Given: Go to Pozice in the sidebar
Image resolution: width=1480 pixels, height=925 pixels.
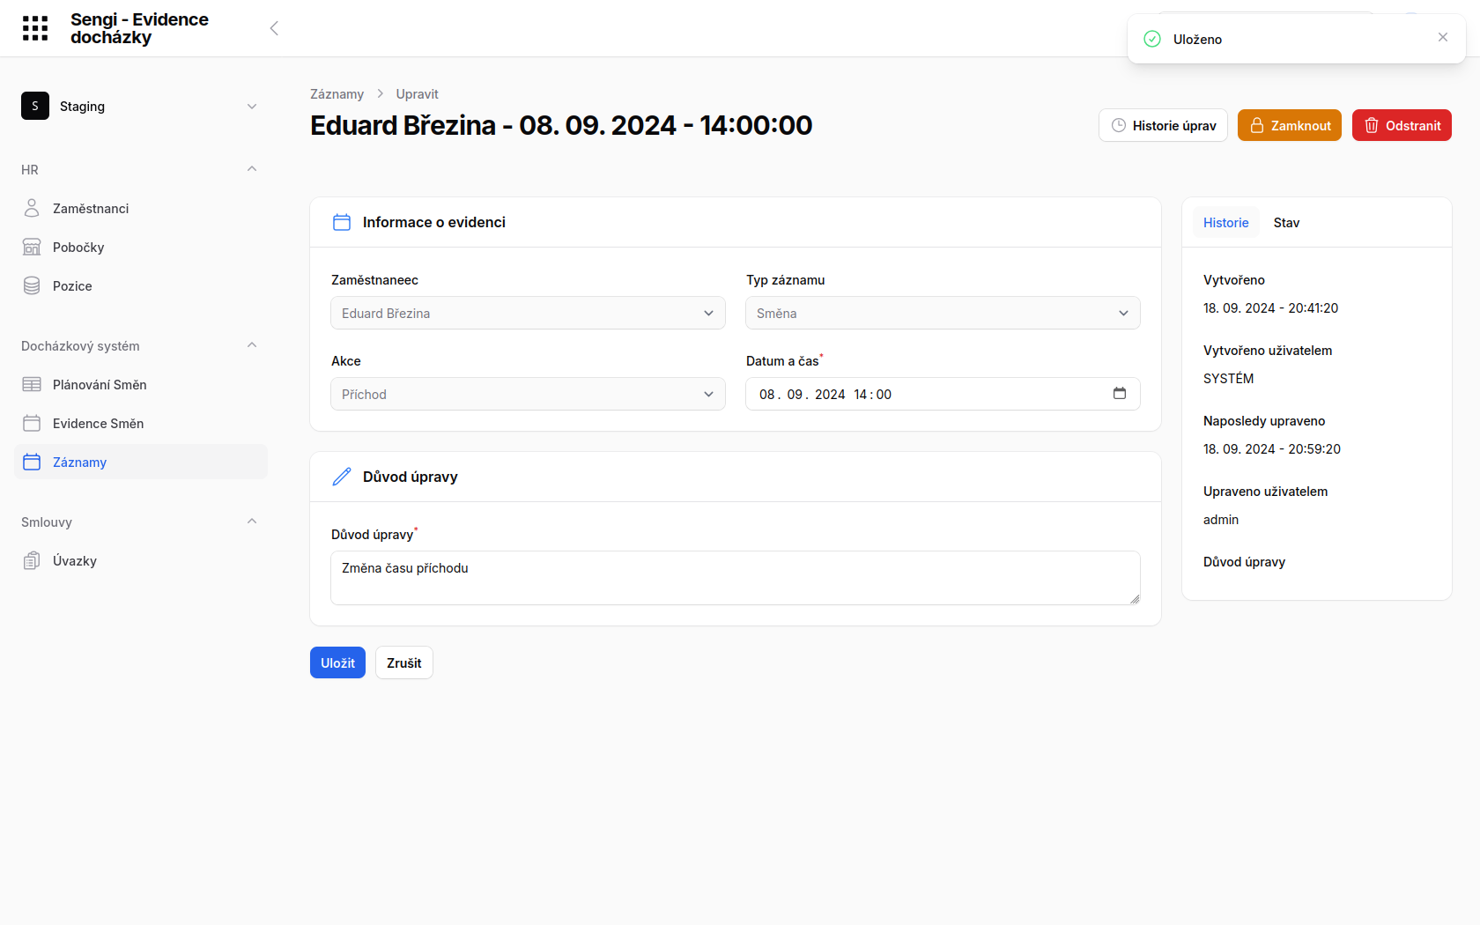Looking at the screenshot, I should tap(141, 285).
